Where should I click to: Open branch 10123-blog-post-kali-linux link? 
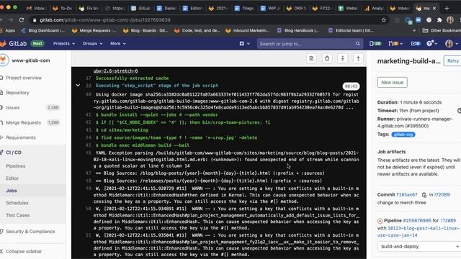[418, 232]
